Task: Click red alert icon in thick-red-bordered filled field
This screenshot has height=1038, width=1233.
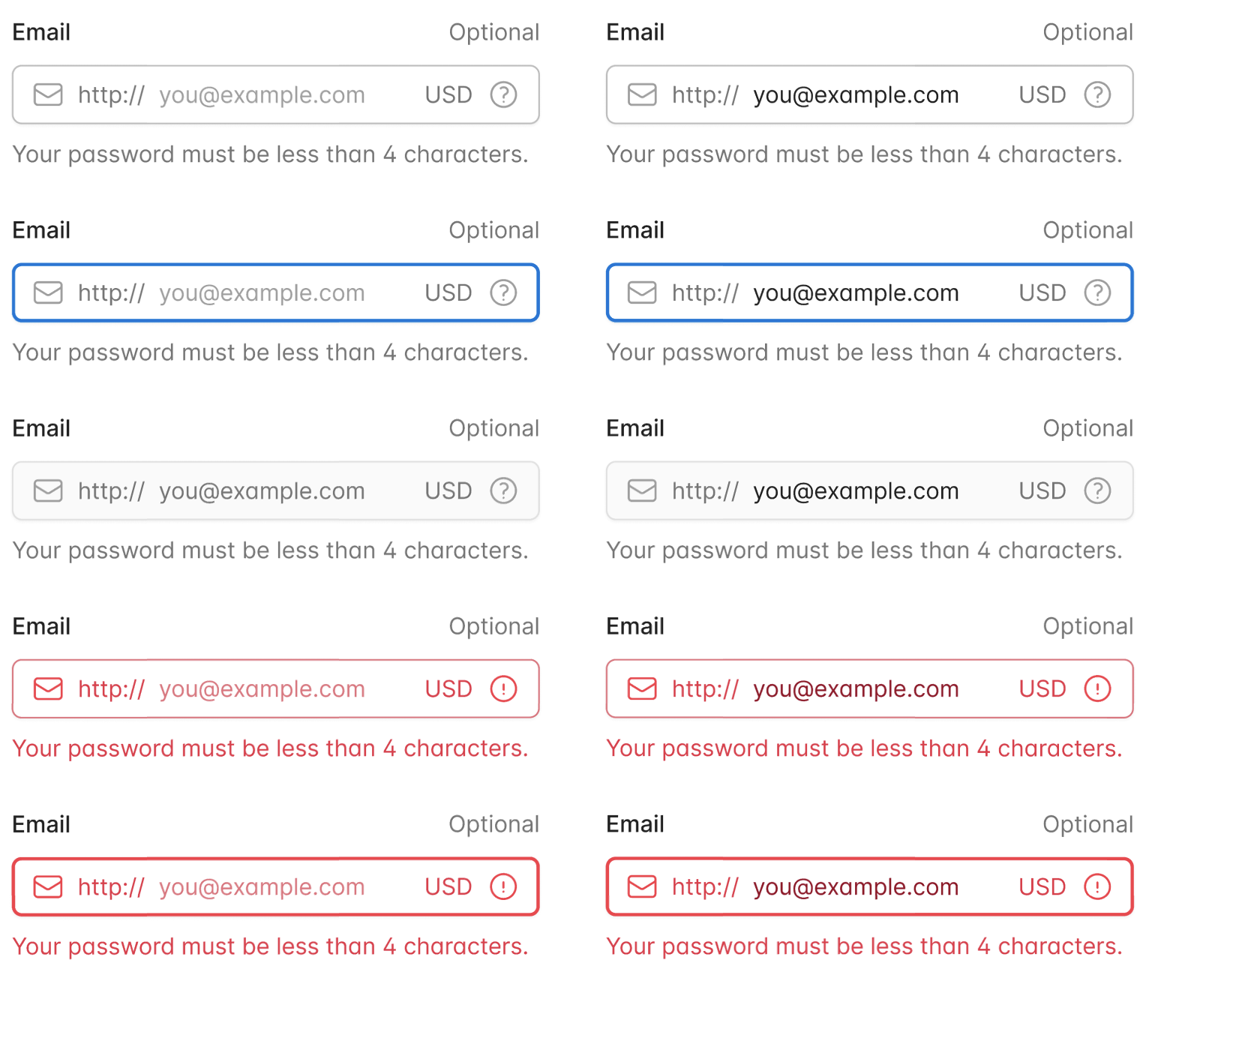Action: pyautogui.click(x=1097, y=886)
